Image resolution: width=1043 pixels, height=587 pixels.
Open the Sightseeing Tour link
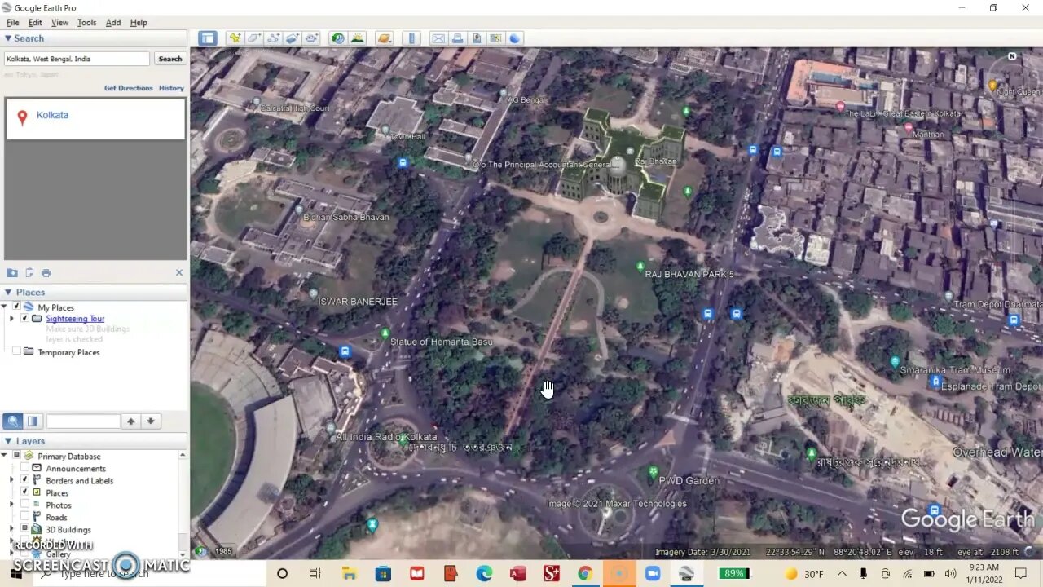coord(75,319)
